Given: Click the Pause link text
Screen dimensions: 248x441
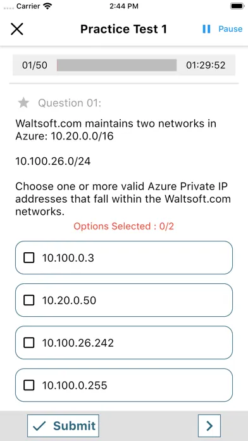Looking at the screenshot, I should point(230,29).
